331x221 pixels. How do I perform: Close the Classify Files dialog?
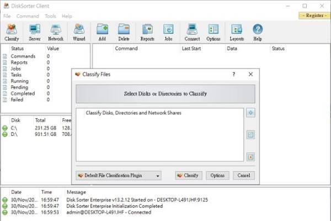[x=250, y=74]
